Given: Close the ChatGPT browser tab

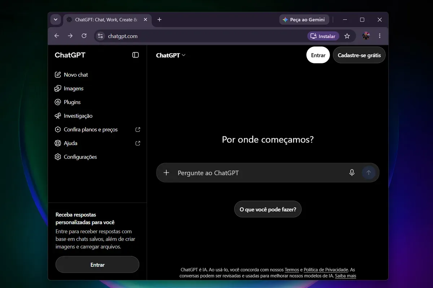Looking at the screenshot, I should [145, 20].
